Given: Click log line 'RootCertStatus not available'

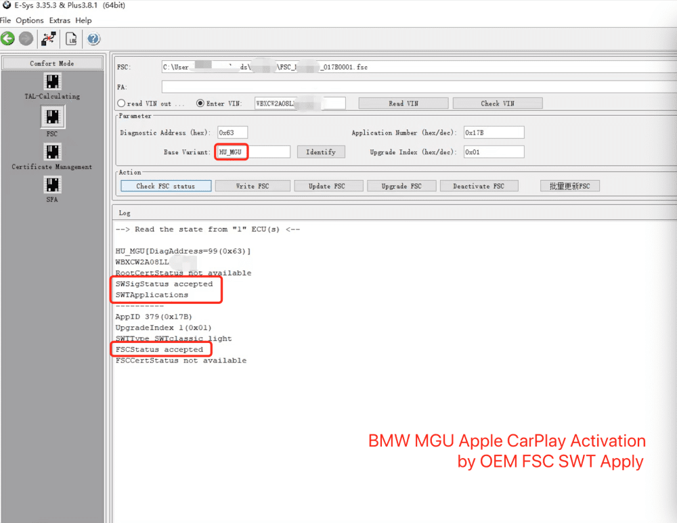Looking at the screenshot, I should (183, 273).
